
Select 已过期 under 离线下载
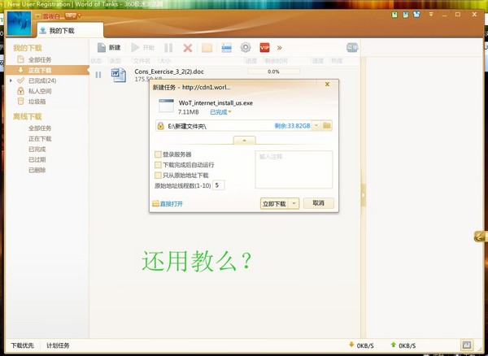click(x=37, y=159)
